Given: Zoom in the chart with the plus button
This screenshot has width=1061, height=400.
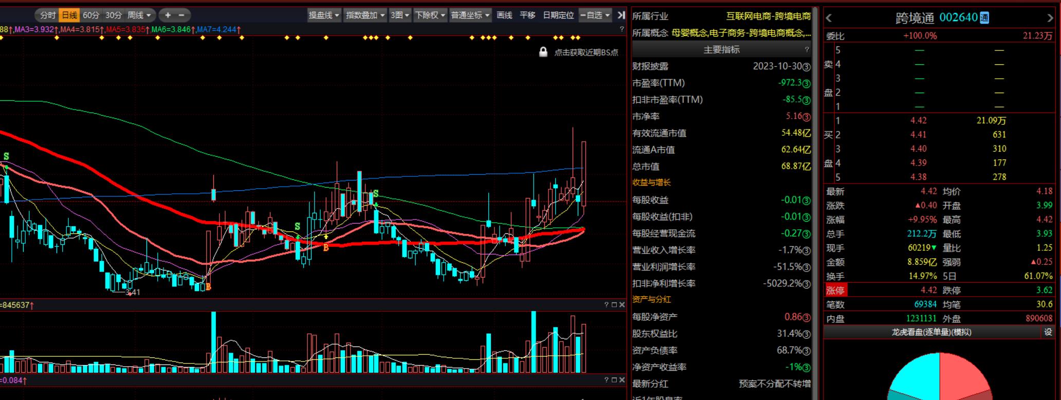Looking at the screenshot, I should click(168, 15).
